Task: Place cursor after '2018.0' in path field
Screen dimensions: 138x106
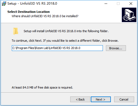Action: click(x=81, y=48)
